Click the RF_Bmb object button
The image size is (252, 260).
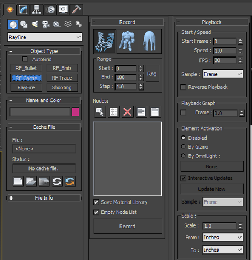[62, 68]
